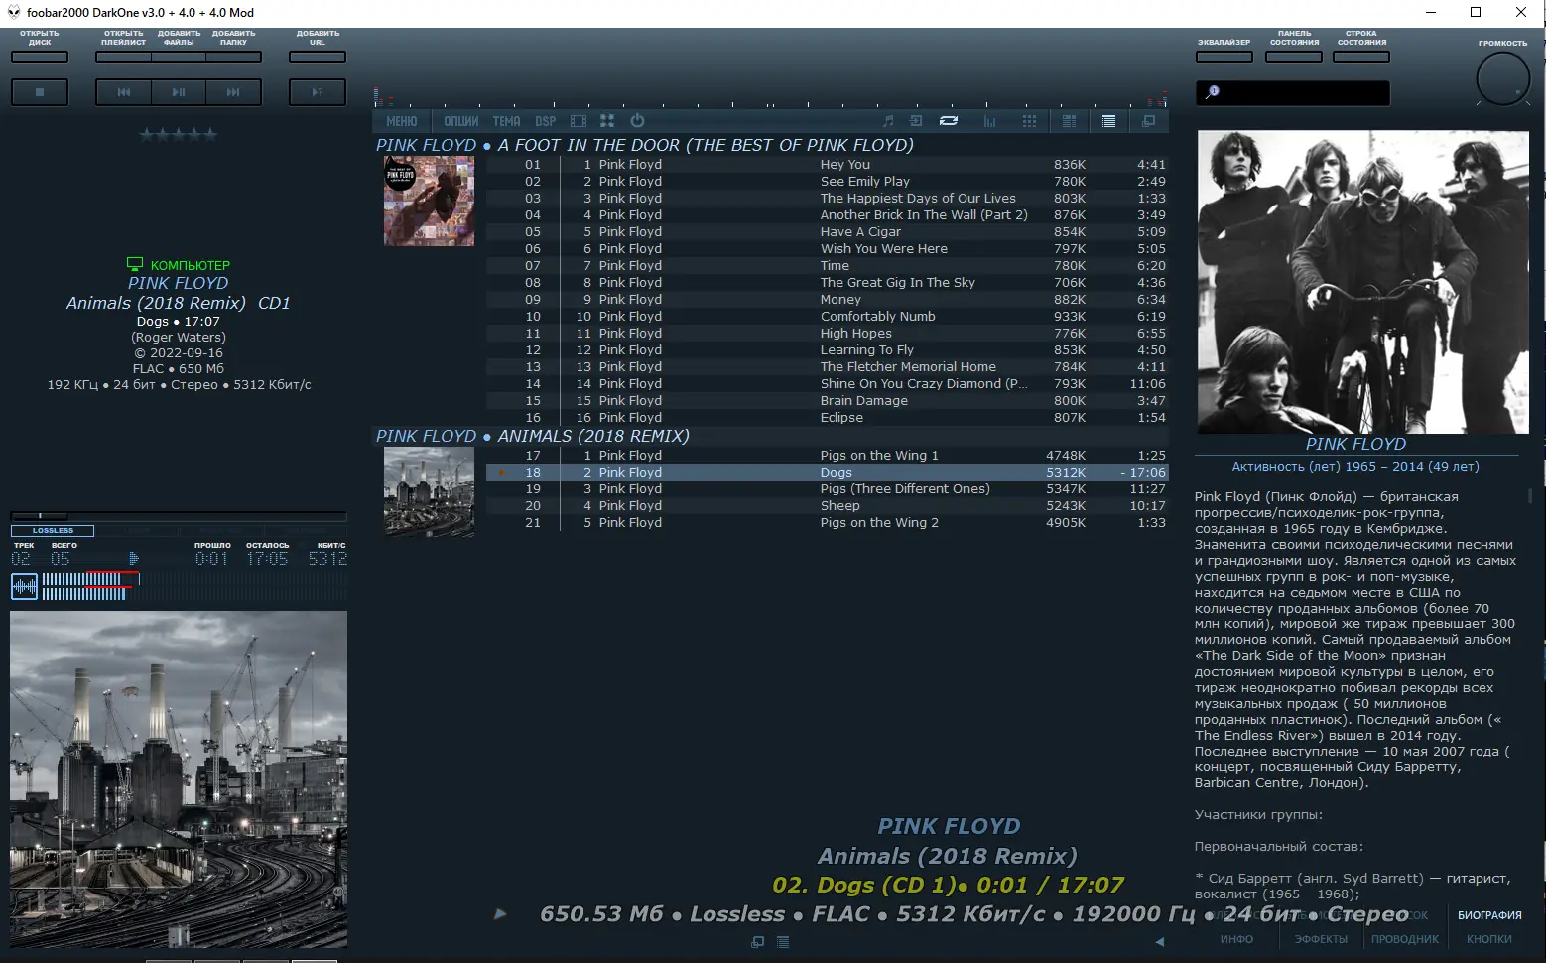Click the seek bar above Lossless
This screenshot has height=963, width=1546.
(179, 516)
